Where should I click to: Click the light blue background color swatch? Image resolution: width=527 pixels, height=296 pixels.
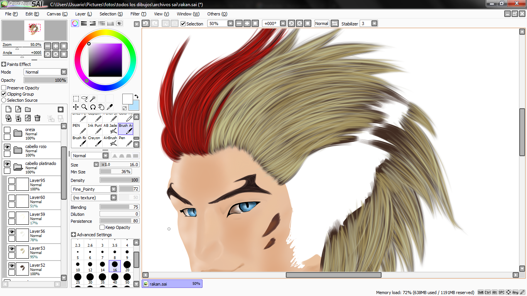135,106
